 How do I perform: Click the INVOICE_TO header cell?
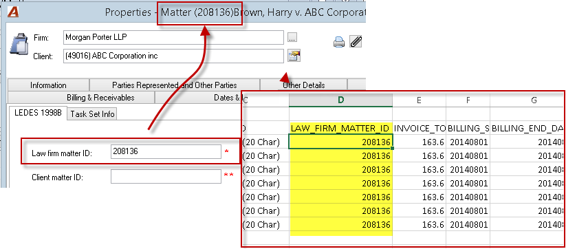tap(420, 128)
